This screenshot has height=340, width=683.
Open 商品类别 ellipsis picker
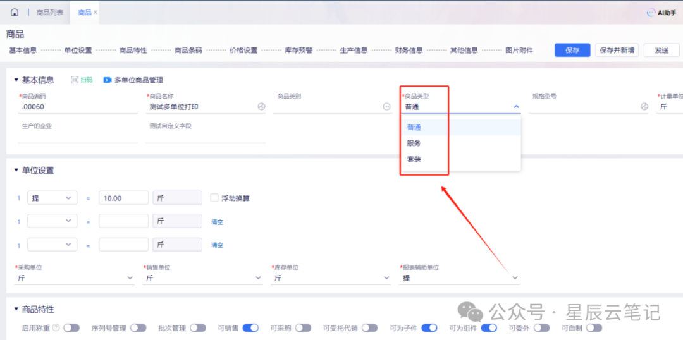pyautogui.click(x=387, y=107)
